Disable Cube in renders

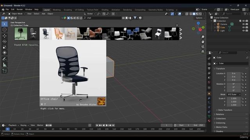247,28
